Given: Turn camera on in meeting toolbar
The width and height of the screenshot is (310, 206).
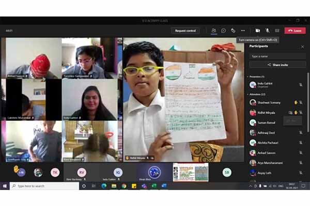Looking at the screenshot, I should [257, 30].
